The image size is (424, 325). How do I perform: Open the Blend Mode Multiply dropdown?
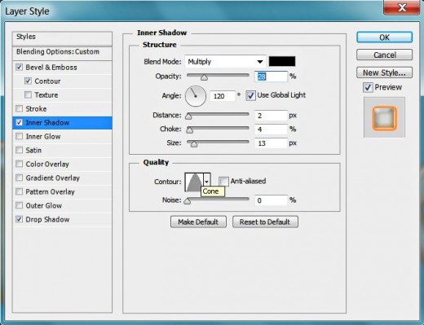click(225, 62)
